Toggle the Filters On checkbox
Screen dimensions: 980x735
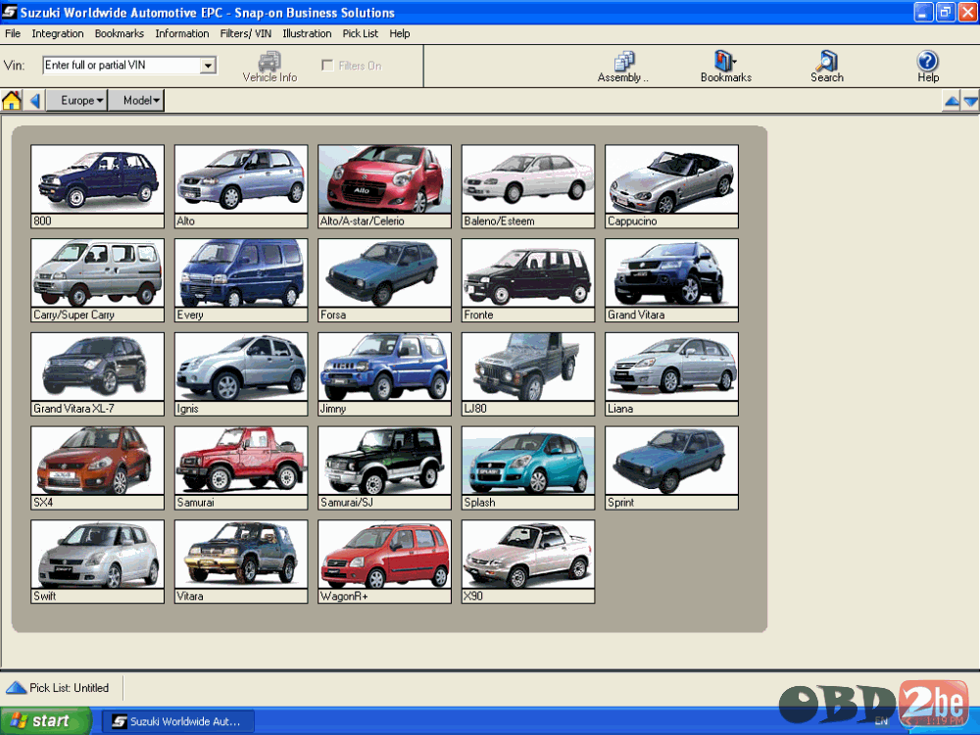tap(327, 66)
